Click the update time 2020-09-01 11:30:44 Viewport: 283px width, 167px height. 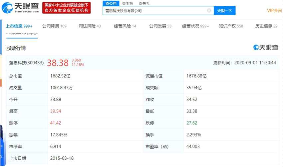click(x=255, y=63)
